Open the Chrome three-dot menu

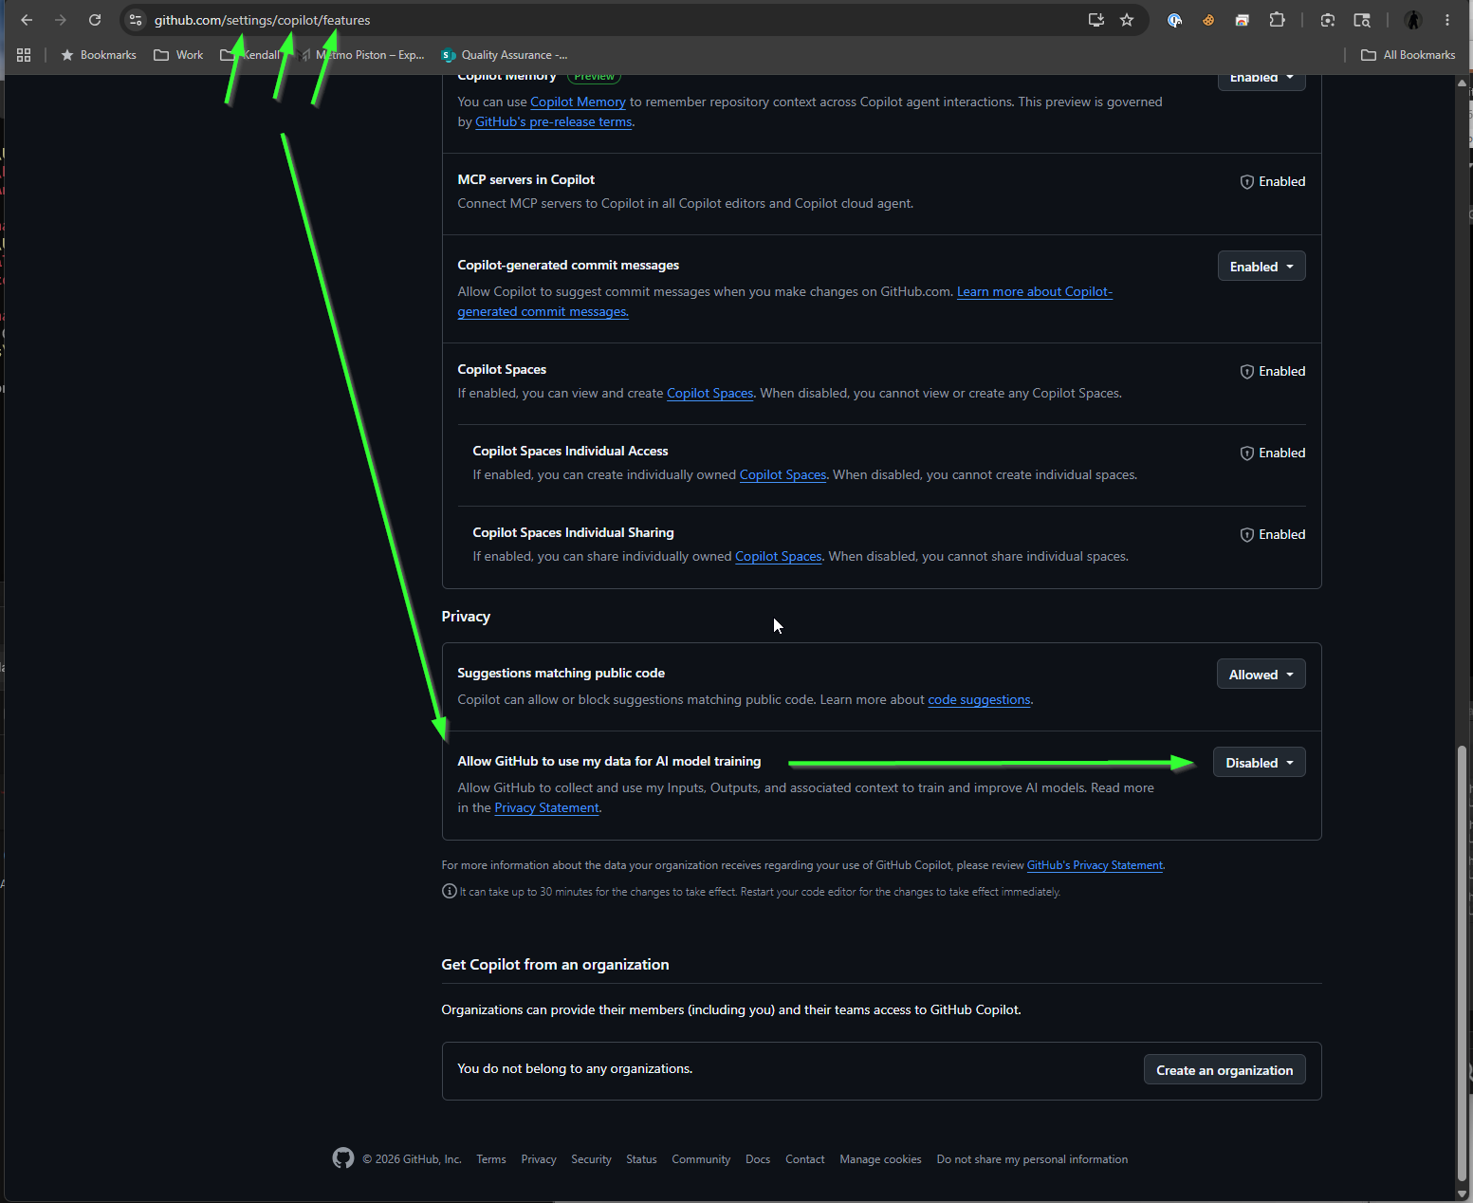1447,20
